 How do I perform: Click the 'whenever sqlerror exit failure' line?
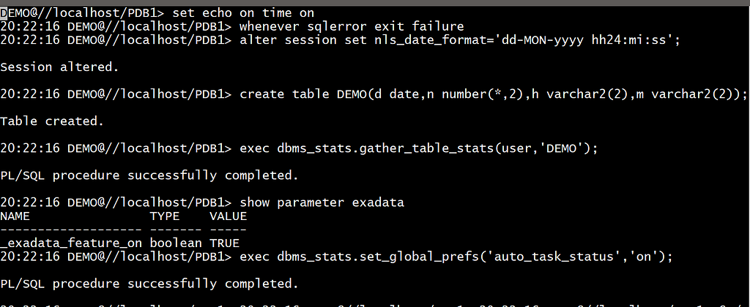click(x=352, y=26)
